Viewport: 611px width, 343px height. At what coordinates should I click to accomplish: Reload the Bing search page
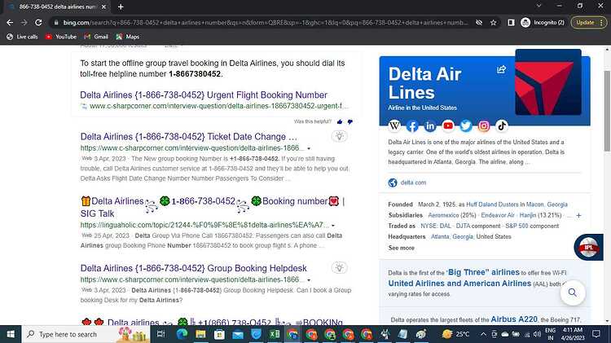click(38, 23)
